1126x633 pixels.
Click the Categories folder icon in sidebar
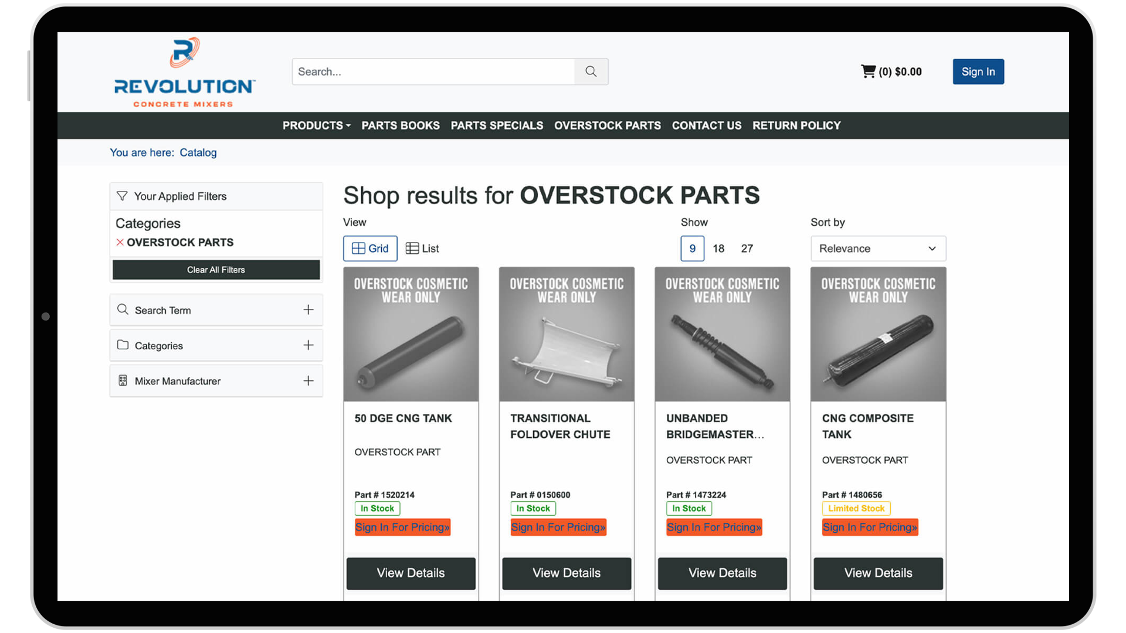(123, 345)
